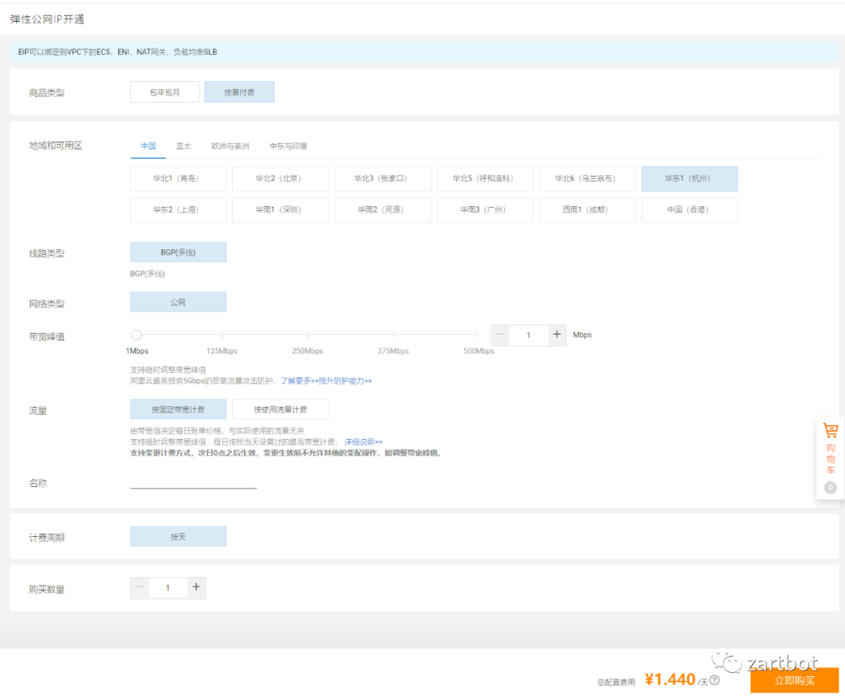Click minus button for bandwidth Mbps

click(500, 335)
